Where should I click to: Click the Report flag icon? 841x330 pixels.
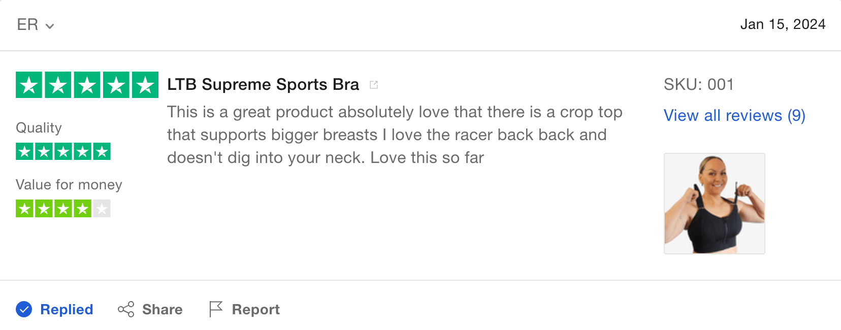click(x=216, y=309)
